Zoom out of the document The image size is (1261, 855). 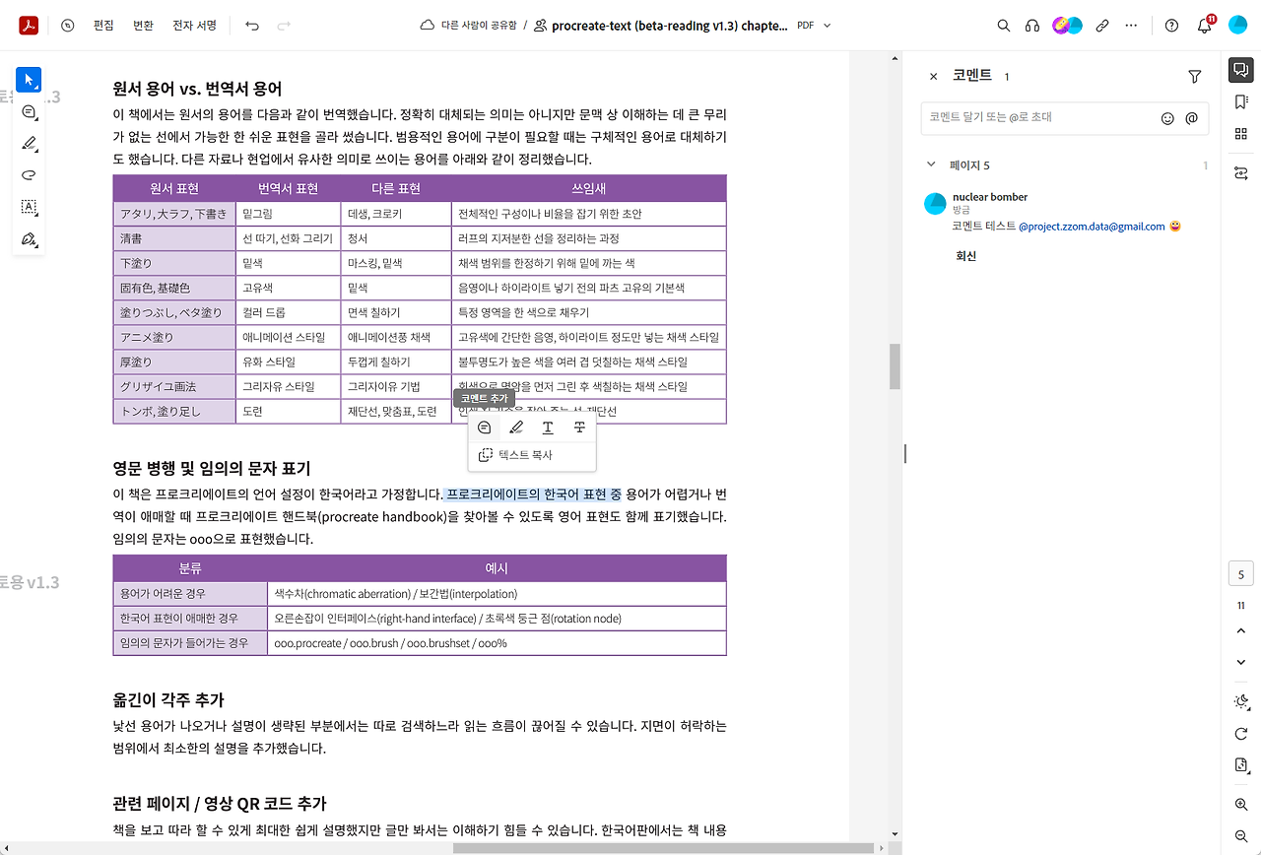click(x=1240, y=835)
